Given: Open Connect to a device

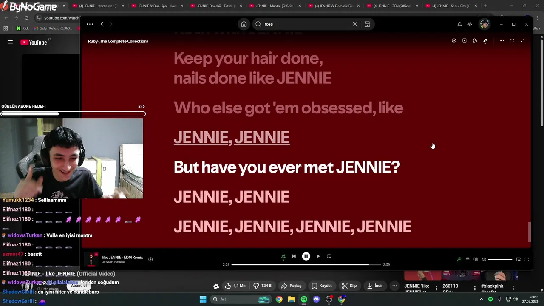Looking at the screenshot, I should pyautogui.click(x=476, y=259).
